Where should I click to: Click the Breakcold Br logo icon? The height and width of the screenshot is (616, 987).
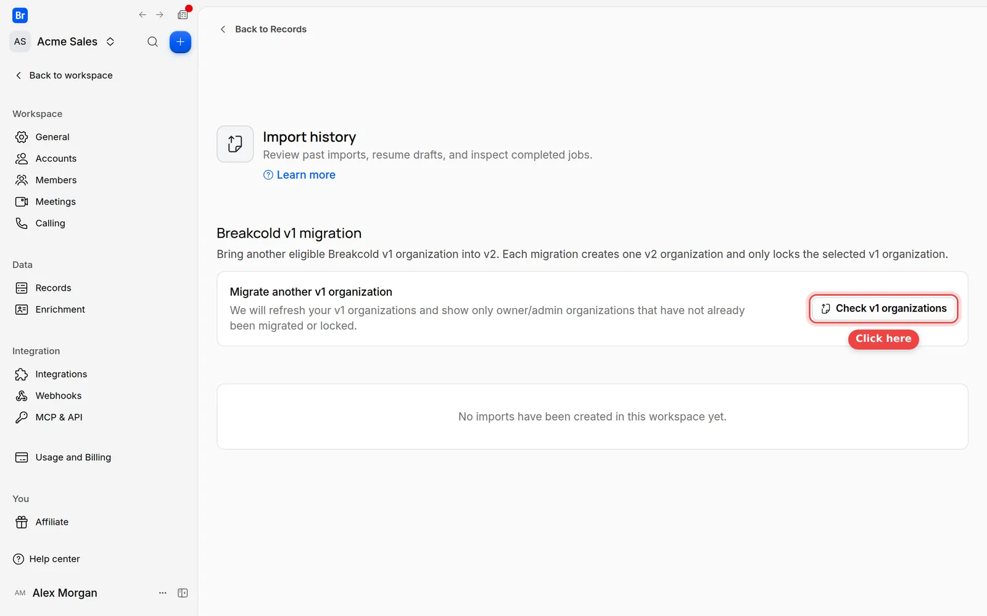(x=20, y=15)
